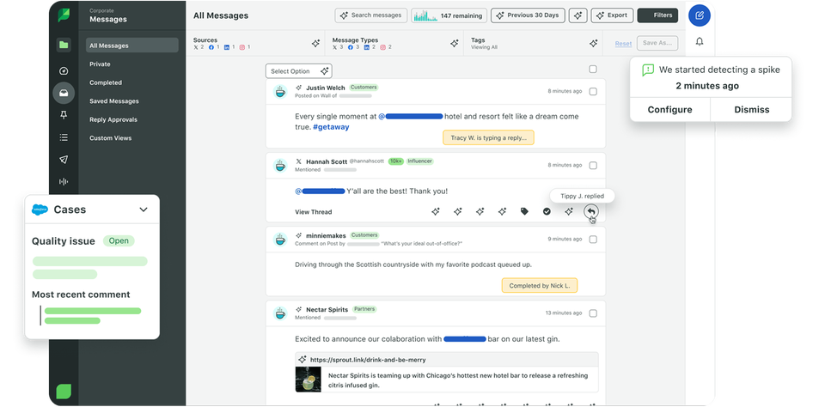Check the Nectar Spirits message checkbox
Screen dimensions: 825x407
593,313
